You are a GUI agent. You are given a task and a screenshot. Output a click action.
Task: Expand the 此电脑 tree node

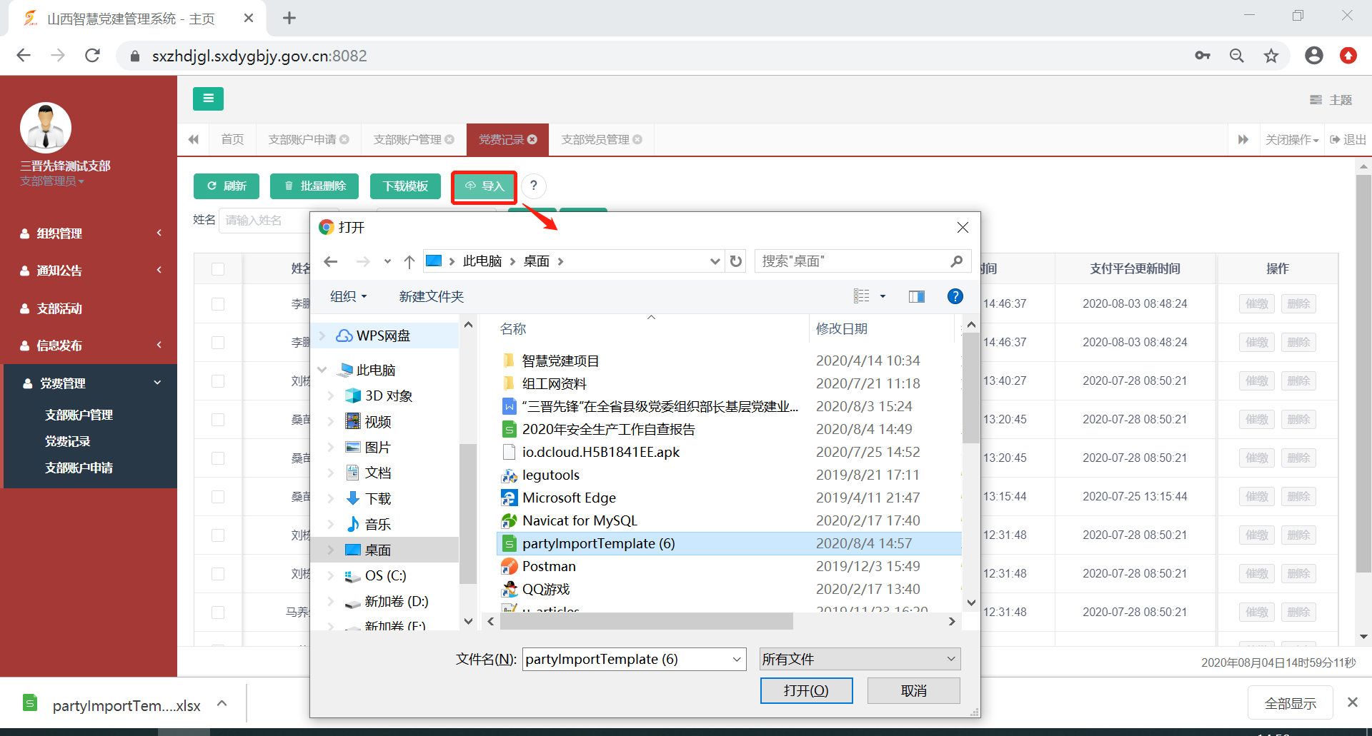pos(322,370)
